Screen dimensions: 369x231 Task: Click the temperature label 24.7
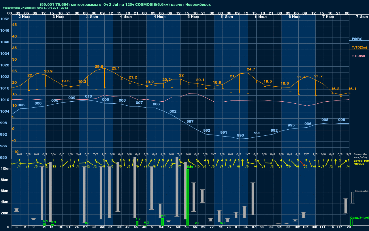pos(251,69)
